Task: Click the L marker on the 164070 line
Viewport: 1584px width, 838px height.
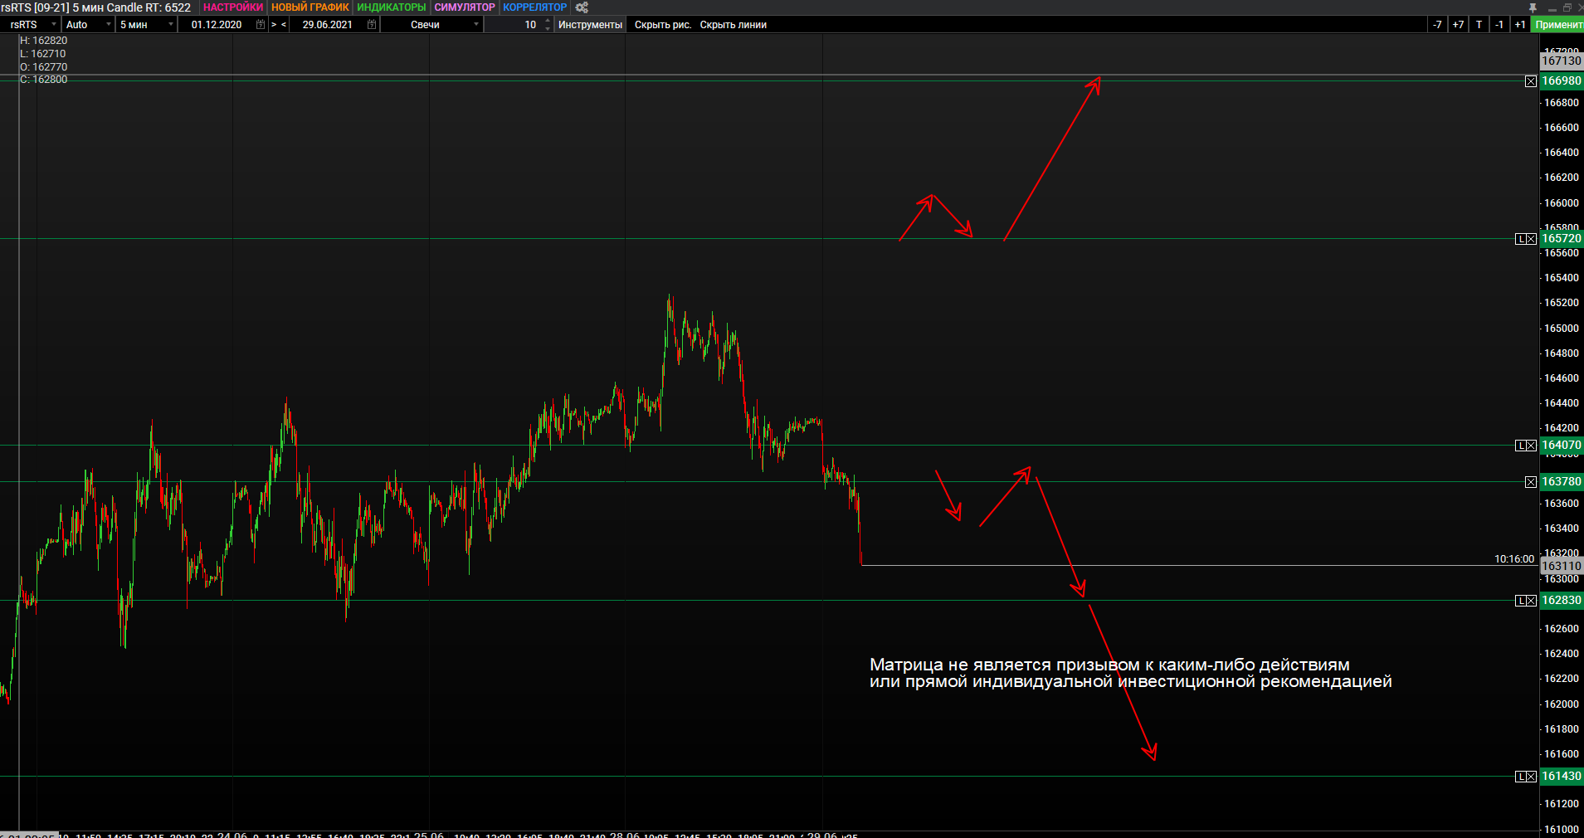Action: 1521,446
